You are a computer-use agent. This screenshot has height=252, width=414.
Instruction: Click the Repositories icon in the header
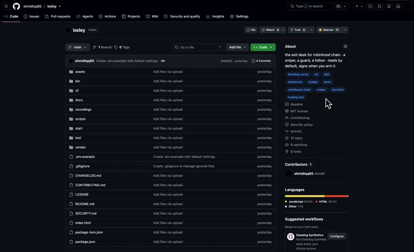point(389,6)
